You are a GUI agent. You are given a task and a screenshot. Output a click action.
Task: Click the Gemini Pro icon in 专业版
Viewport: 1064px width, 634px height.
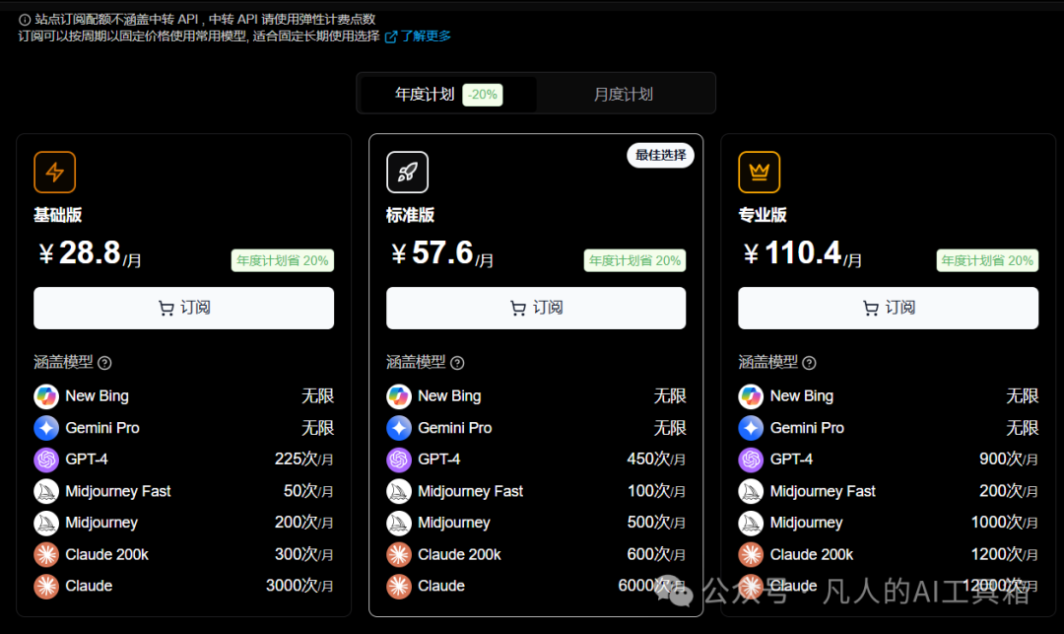pyautogui.click(x=751, y=428)
